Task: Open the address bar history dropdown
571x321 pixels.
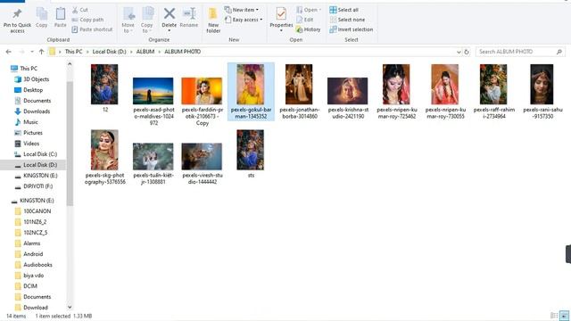Action: 459,52
